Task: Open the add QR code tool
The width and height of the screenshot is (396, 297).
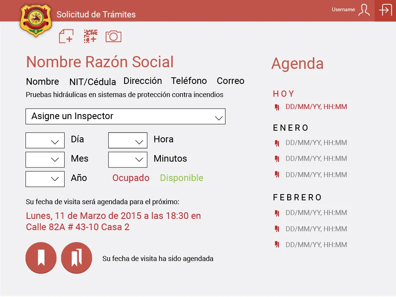Action: [90, 36]
